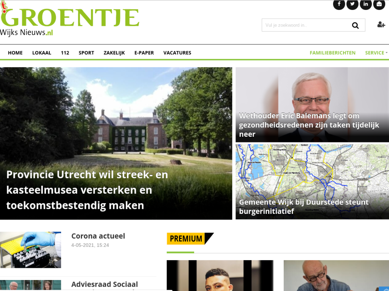389x291 pixels.
Task: Click the add user account icon
Action: [381, 24]
